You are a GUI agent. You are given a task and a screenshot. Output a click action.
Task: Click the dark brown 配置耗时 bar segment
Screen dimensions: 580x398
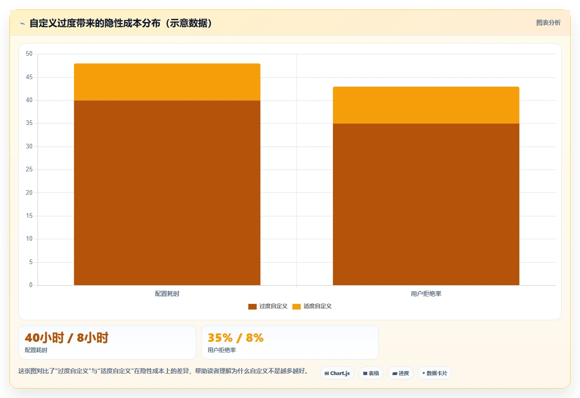(167, 192)
